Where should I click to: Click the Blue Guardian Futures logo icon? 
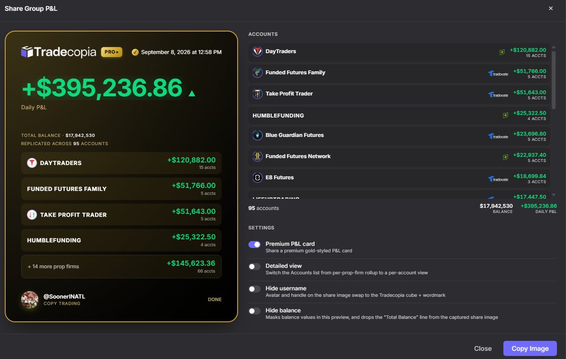pyautogui.click(x=258, y=135)
